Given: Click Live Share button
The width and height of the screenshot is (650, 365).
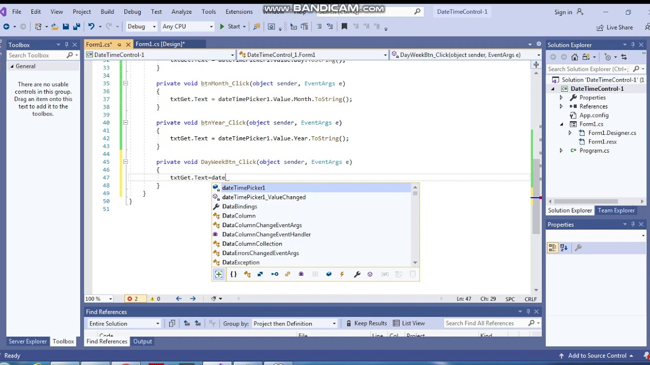Looking at the screenshot, I should point(614,27).
